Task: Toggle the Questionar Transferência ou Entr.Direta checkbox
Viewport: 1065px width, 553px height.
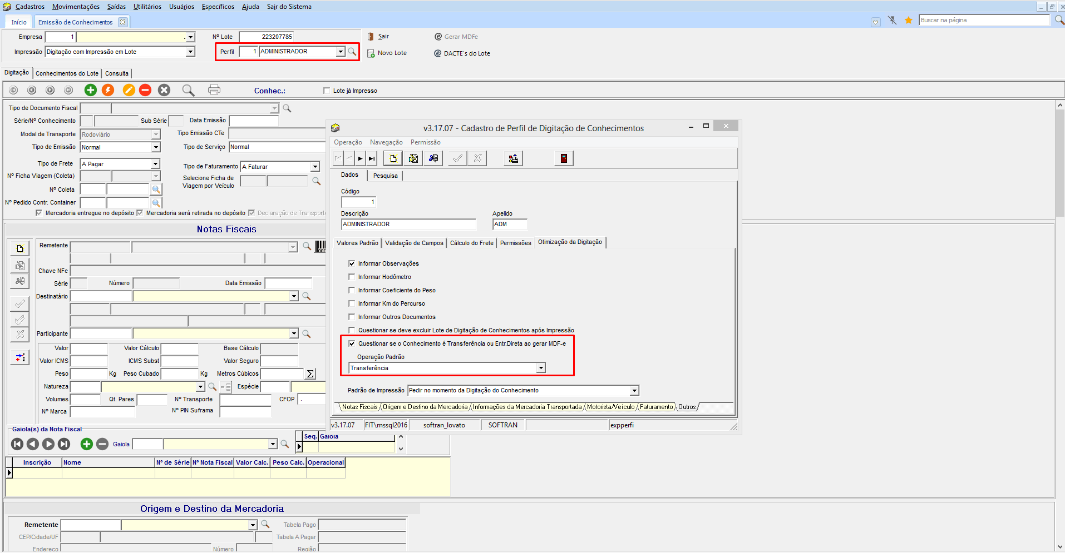Action: click(352, 343)
